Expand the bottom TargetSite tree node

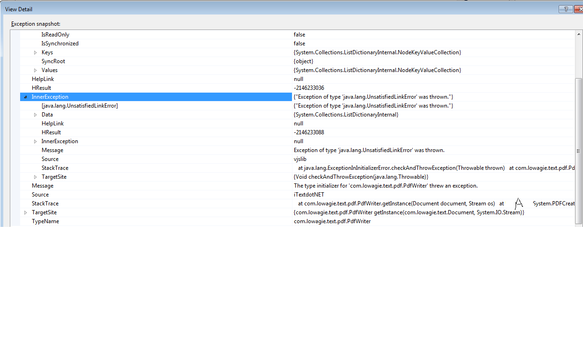tap(26, 212)
